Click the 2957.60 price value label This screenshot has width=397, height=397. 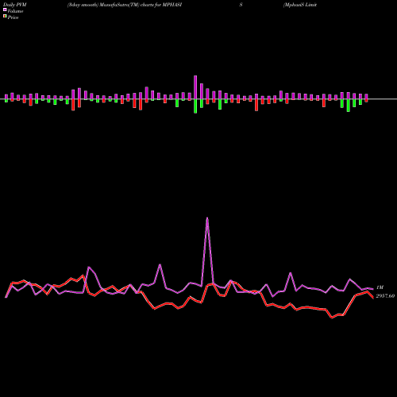(x=385, y=296)
